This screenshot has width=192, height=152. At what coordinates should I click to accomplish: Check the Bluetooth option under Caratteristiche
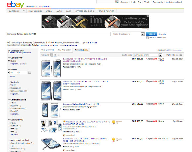pos(9,105)
